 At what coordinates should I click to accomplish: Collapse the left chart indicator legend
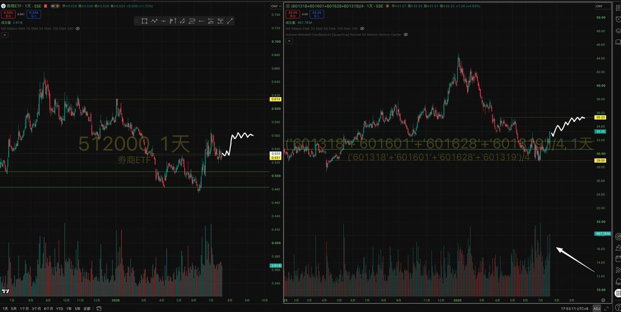[5, 35]
